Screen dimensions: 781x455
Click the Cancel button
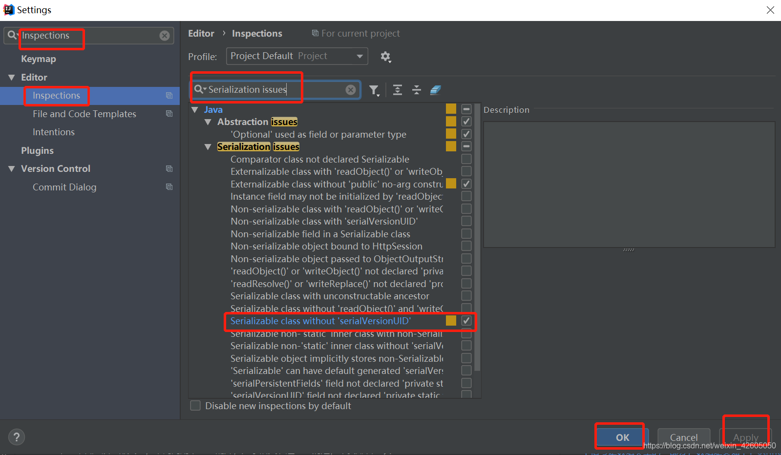click(x=684, y=437)
